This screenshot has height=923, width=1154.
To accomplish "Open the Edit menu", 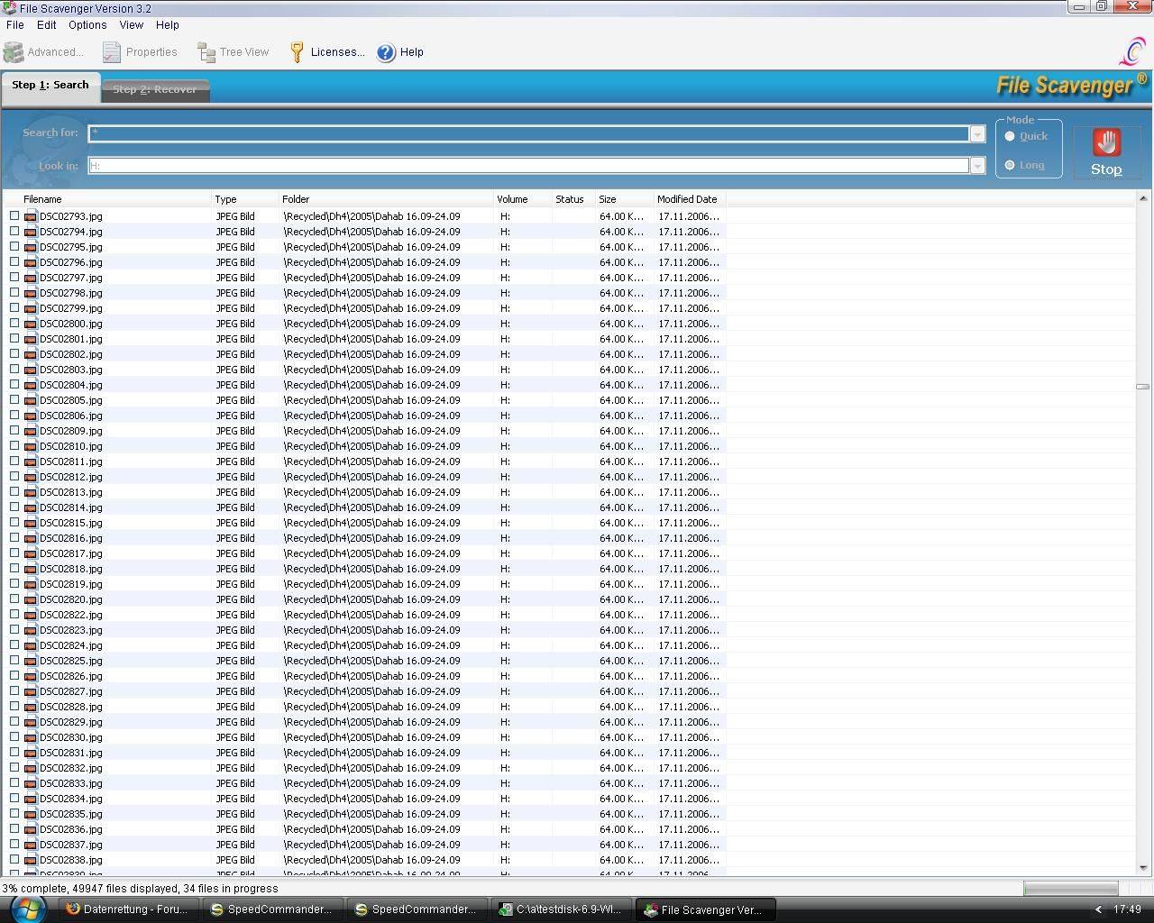I will [46, 25].
